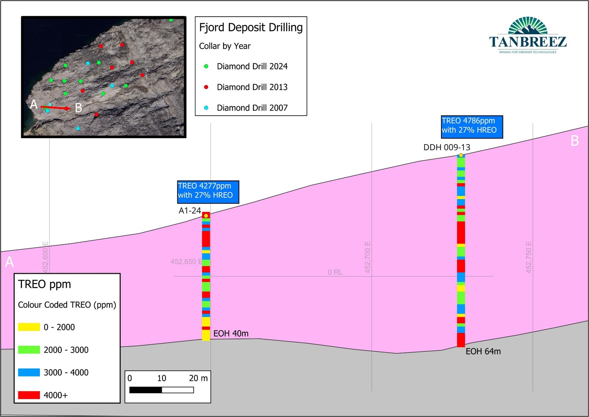The height and width of the screenshot is (417, 589).
Task: Click the TREO 4786ppm label box
Action: click(472, 127)
